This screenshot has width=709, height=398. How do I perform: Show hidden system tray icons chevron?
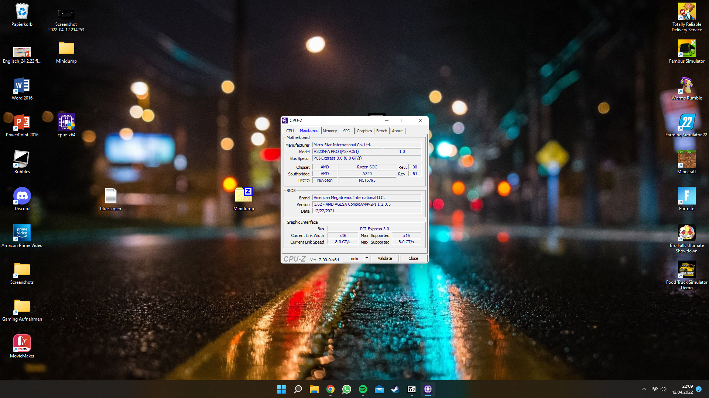[644, 389]
